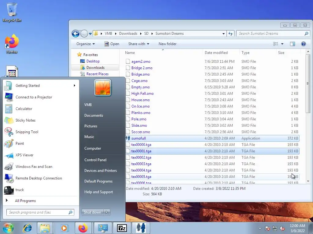
Task: Expand Getting Started submenu arrow
Action: pos(75,86)
